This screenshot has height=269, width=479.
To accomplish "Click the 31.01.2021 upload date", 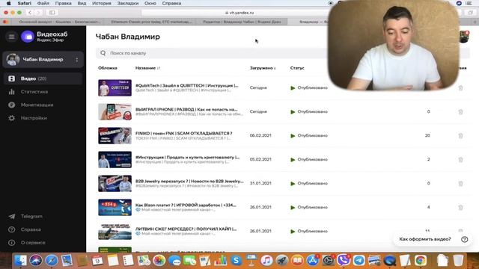I will [260, 183].
